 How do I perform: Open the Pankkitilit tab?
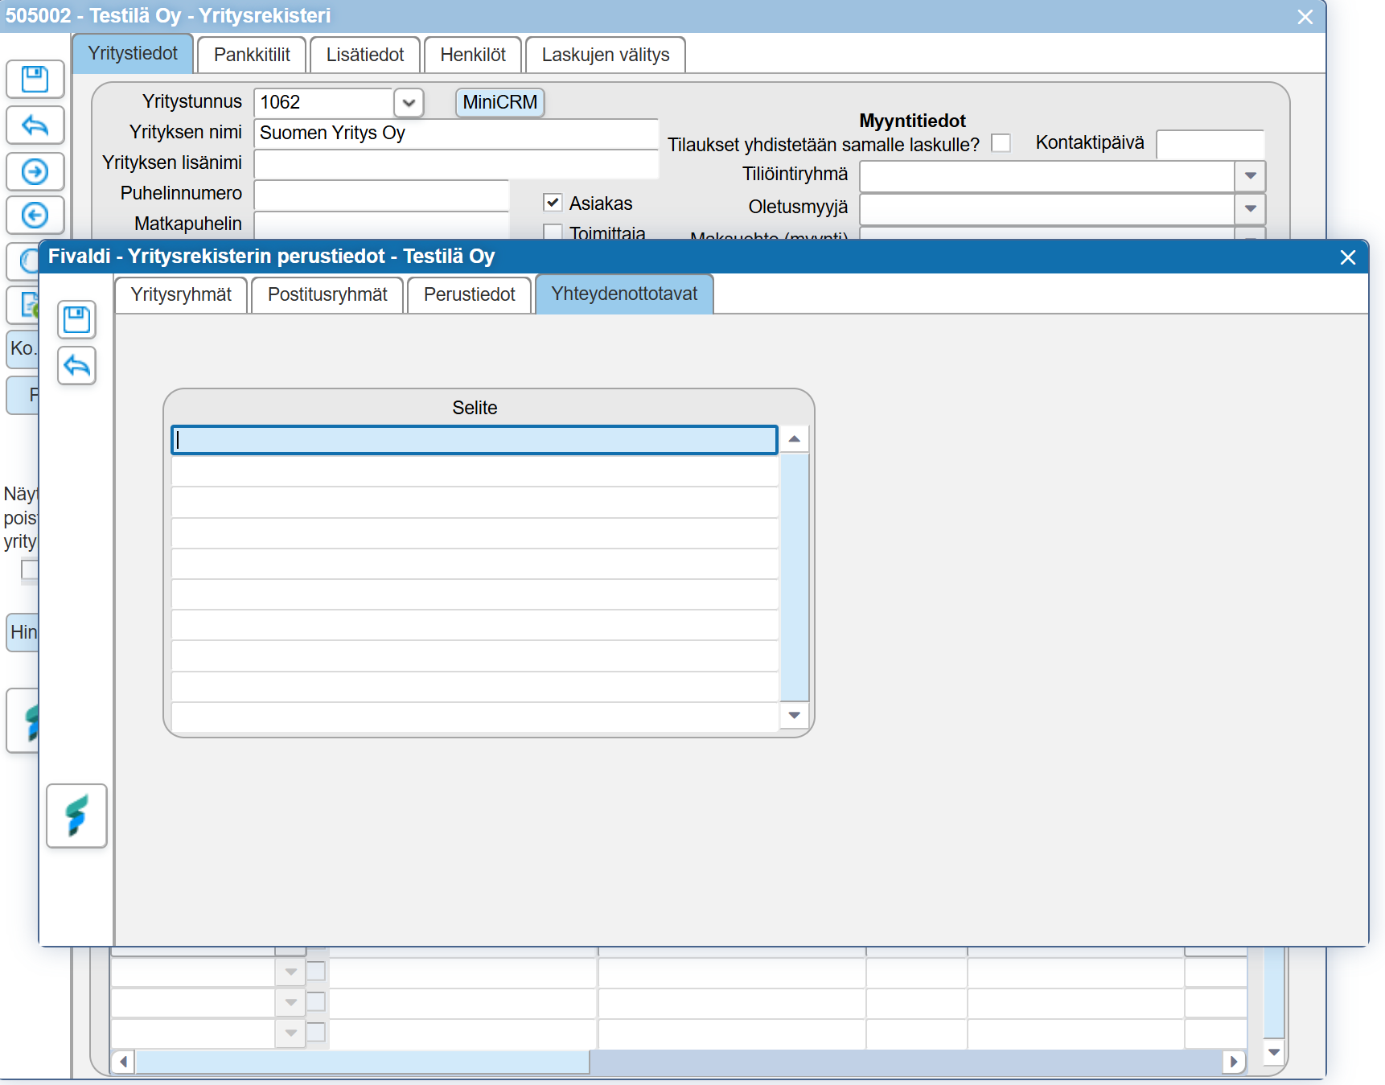pos(252,55)
